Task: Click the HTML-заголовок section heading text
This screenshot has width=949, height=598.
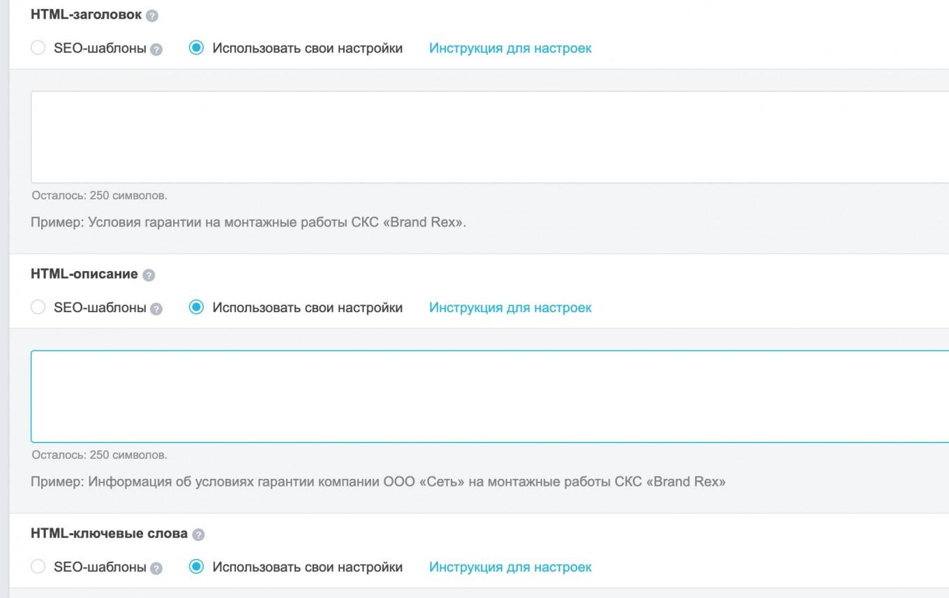Action: tap(86, 15)
